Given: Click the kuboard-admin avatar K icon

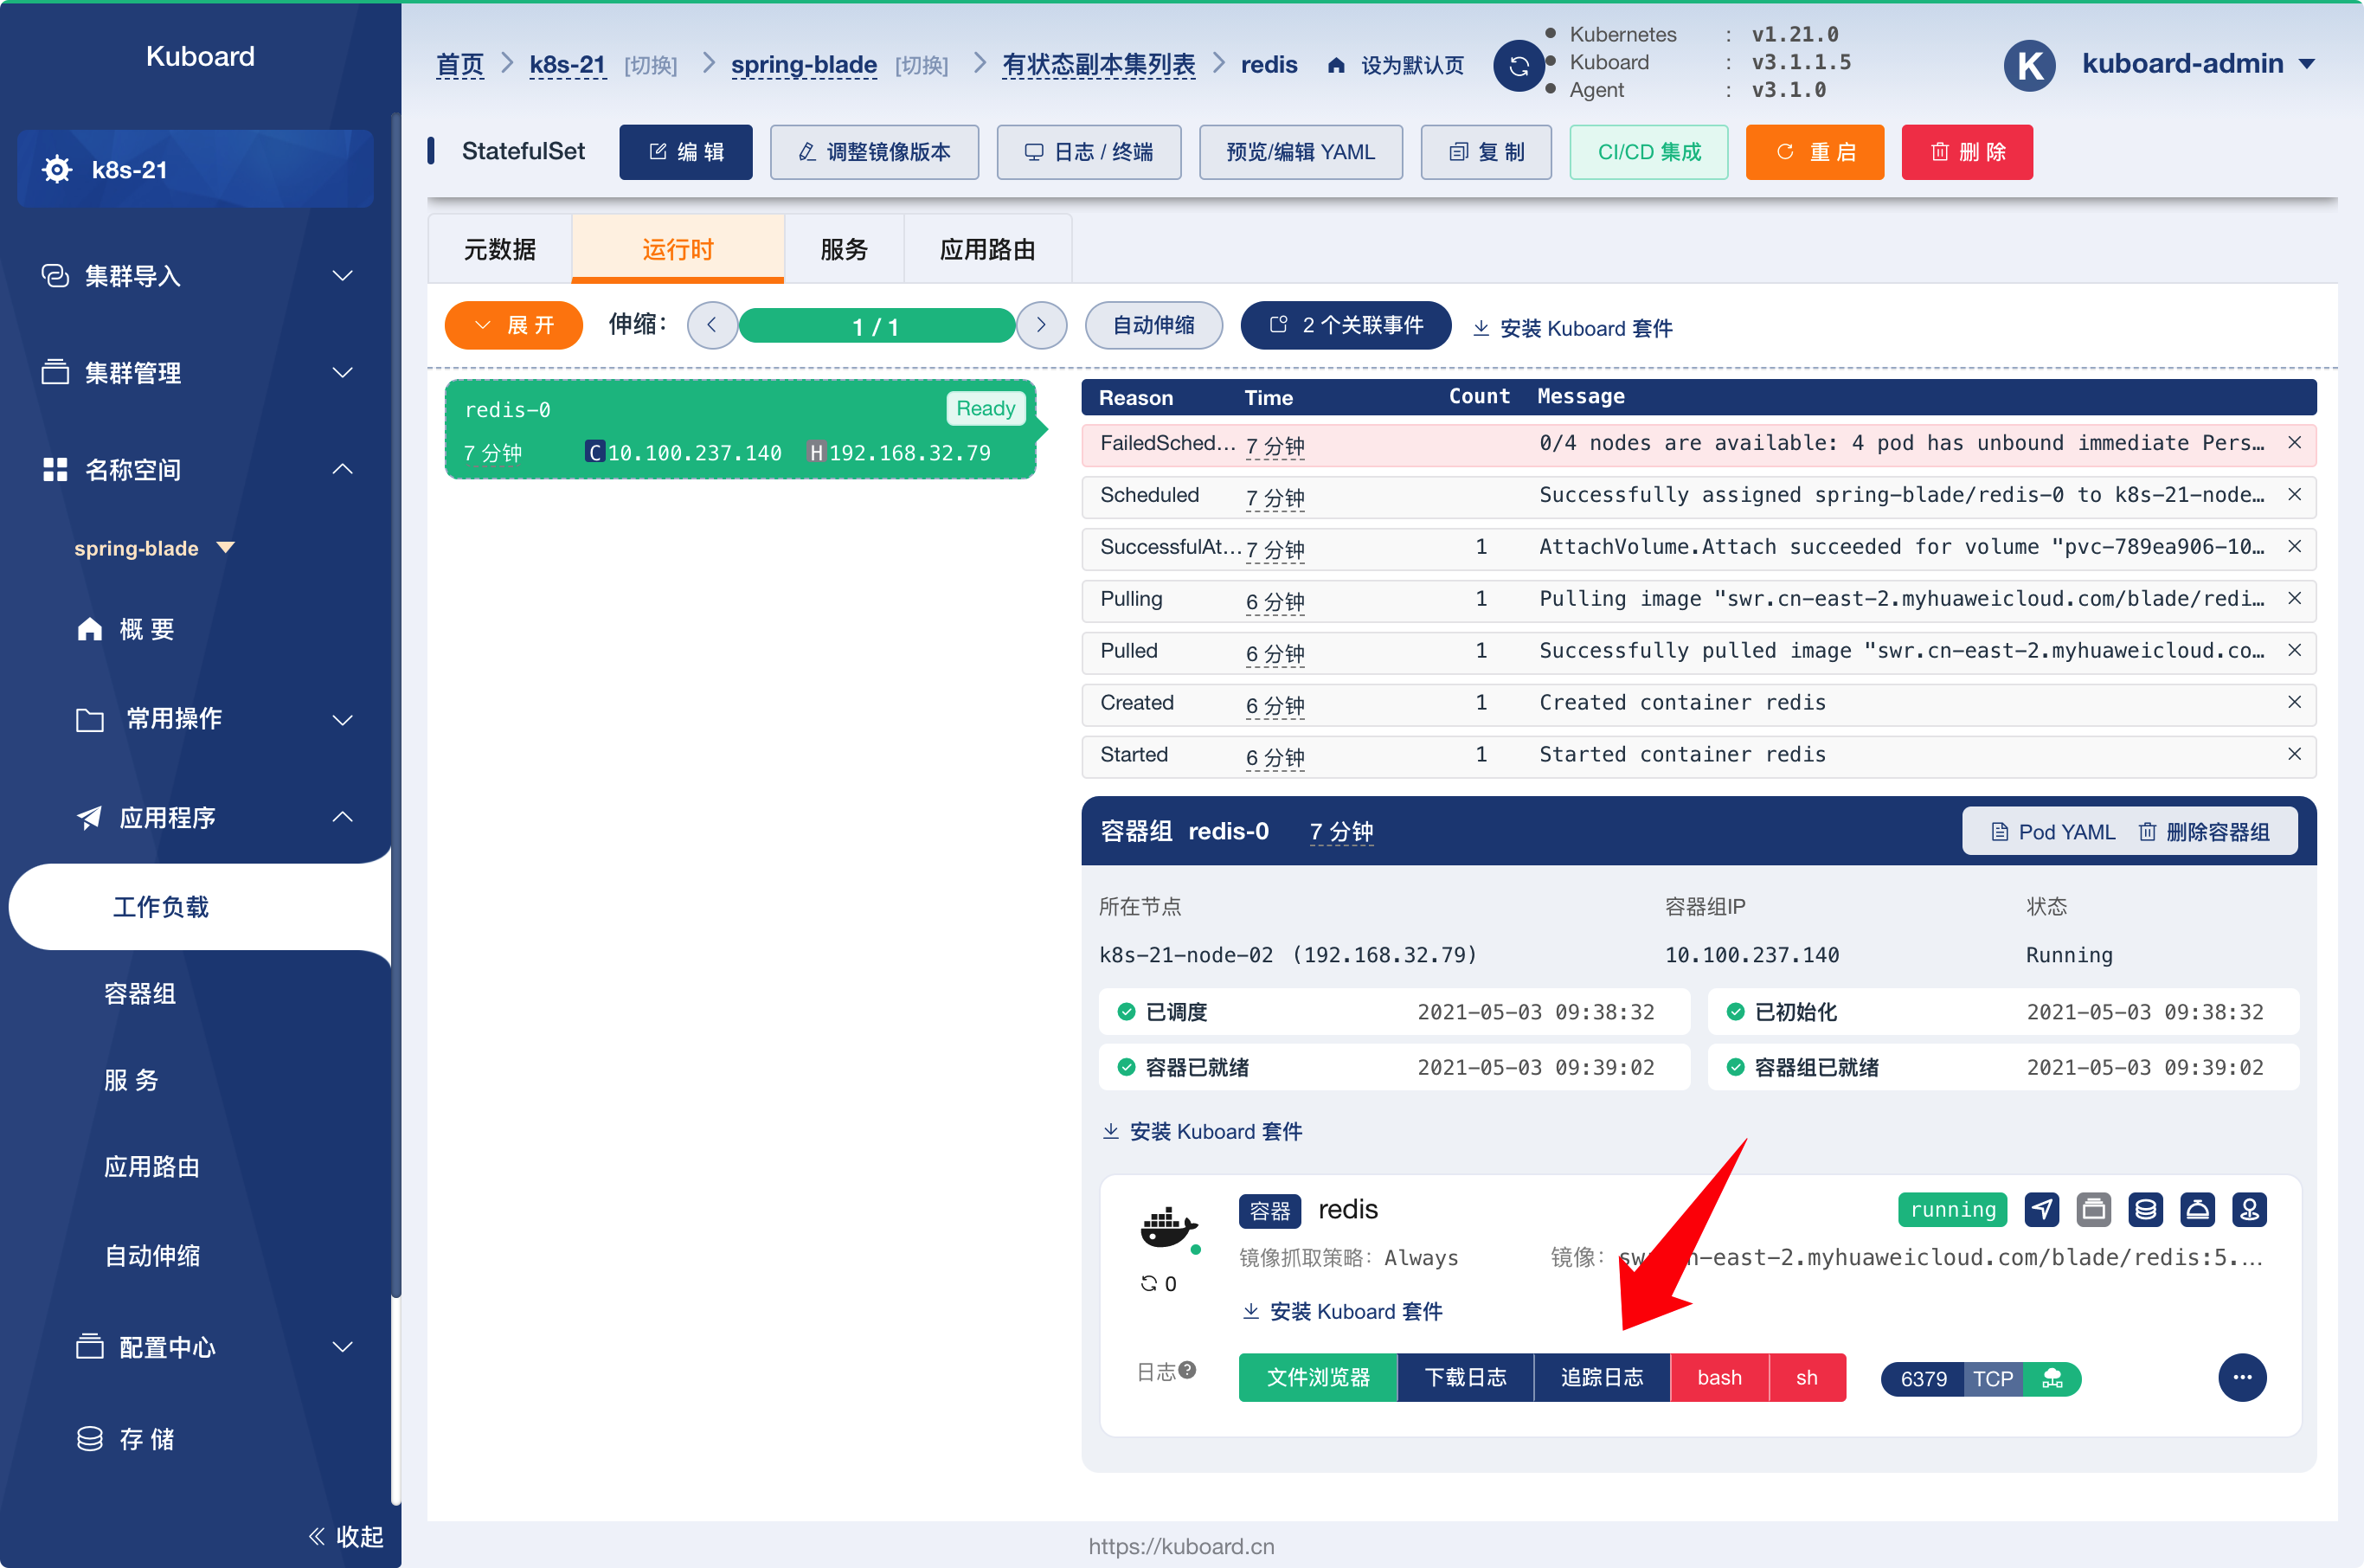Looking at the screenshot, I should click(2029, 65).
